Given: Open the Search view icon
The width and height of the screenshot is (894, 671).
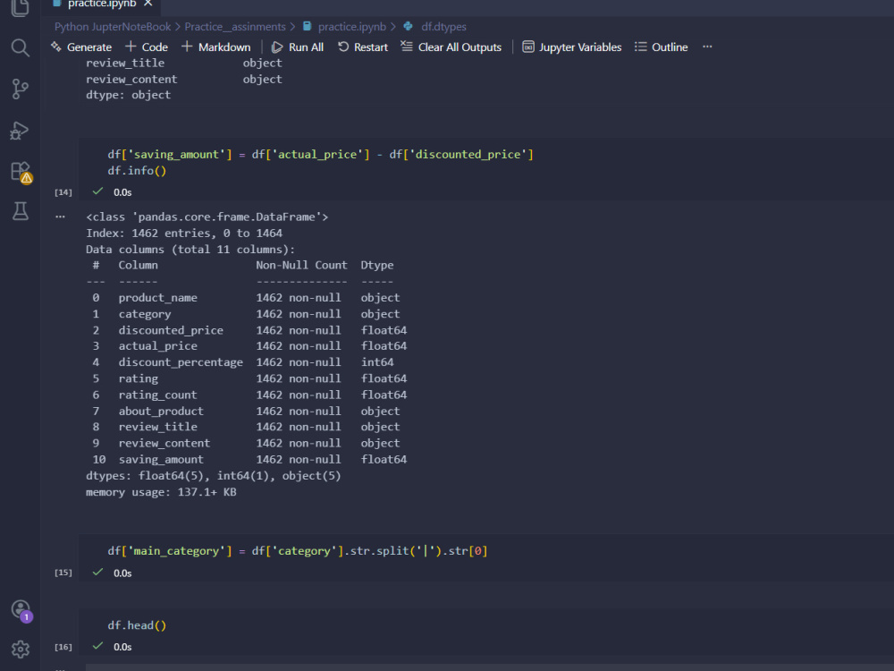Looking at the screenshot, I should 20,48.
